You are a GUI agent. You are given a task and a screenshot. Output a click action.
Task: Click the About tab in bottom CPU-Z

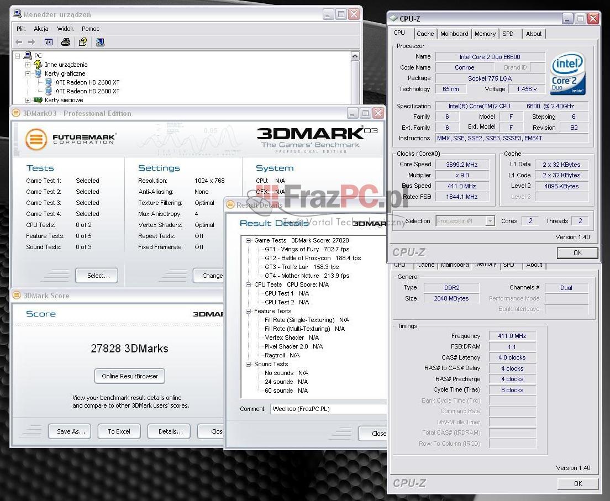point(534,265)
